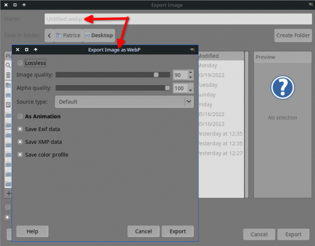Click Export in the Export Image window
Image resolution: width=315 pixels, height=246 pixels.
click(x=293, y=234)
